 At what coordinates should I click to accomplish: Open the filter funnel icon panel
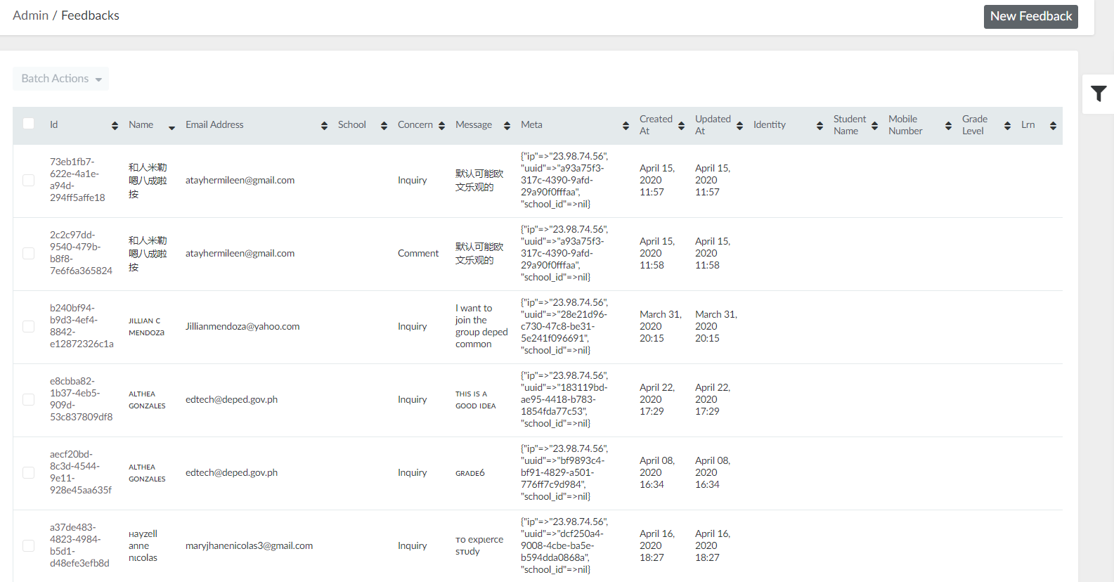point(1099,93)
